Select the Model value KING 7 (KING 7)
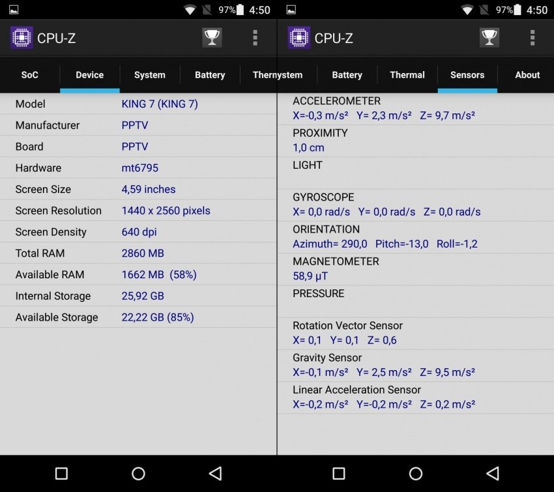Screen dimensions: 554x492 coord(160,104)
